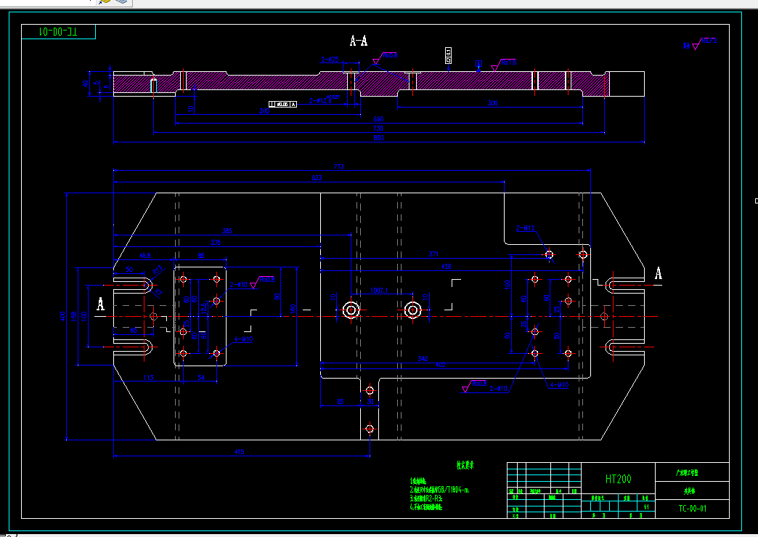The width and height of the screenshot is (758, 537).
Task: Select the note line containing GB/T1804-m
Action: tap(439, 490)
